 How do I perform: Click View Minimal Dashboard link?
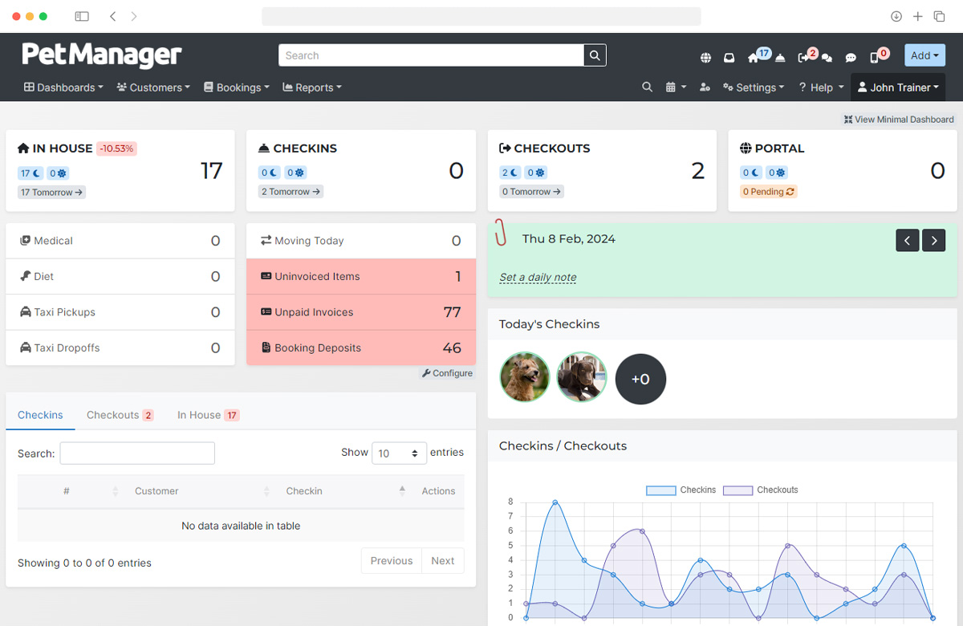point(899,120)
